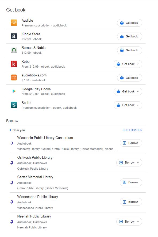Get book from Kindle Store
The image size is (158, 237).
pos(130,36)
